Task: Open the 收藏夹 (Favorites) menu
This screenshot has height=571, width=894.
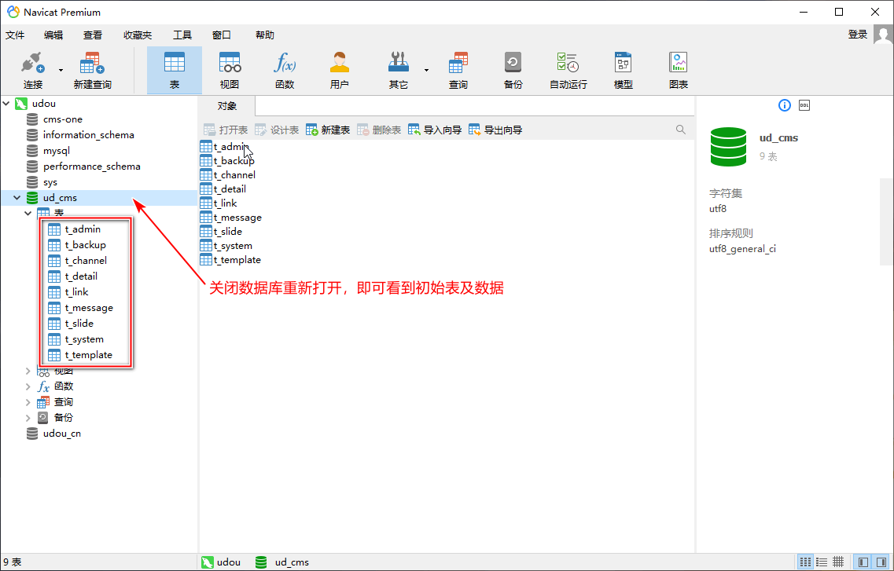Action: tap(138, 35)
